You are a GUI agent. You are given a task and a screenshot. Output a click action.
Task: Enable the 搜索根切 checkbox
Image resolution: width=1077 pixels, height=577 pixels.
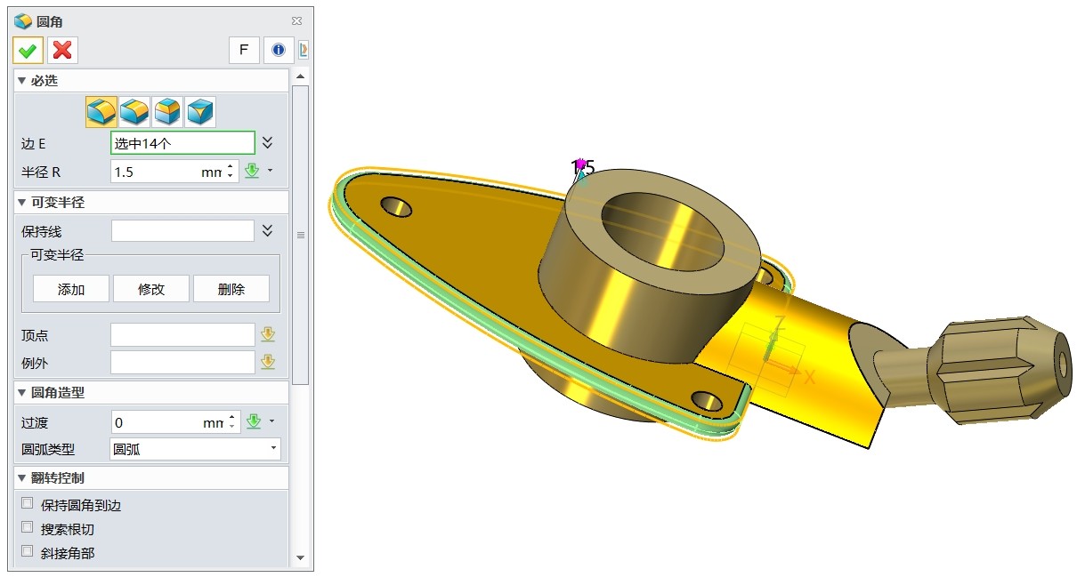coord(27,528)
